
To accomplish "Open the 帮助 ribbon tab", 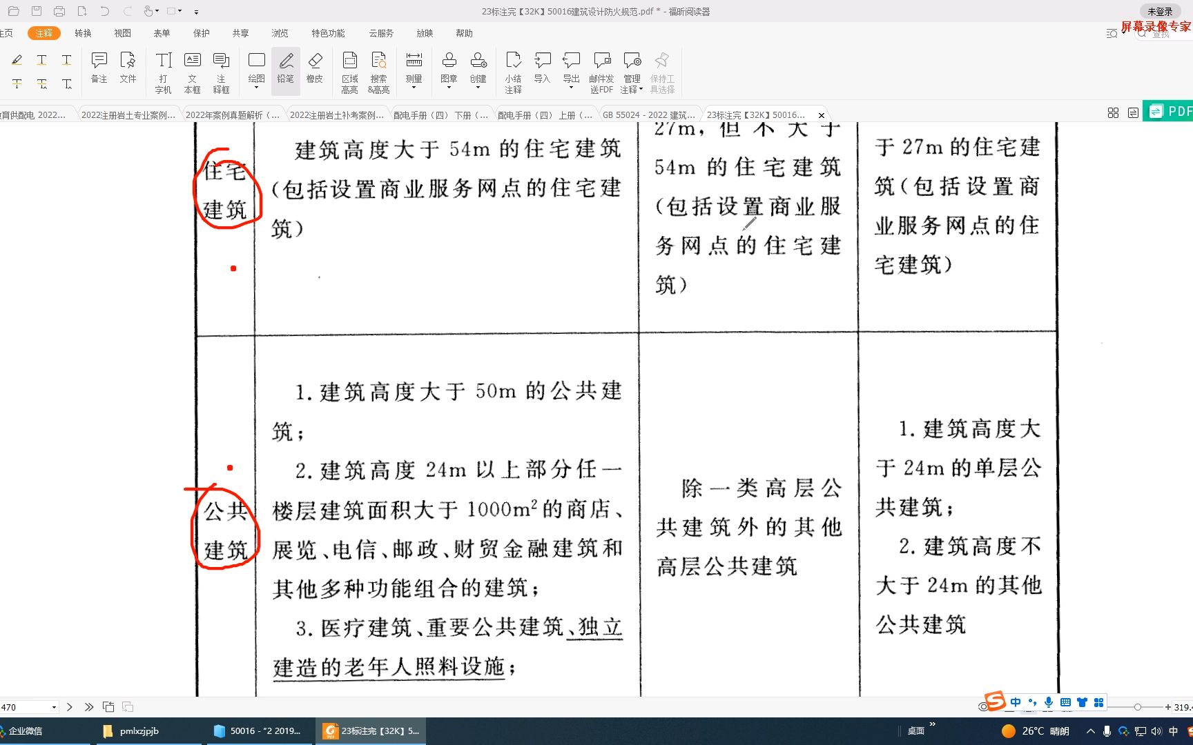I will [x=464, y=33].
